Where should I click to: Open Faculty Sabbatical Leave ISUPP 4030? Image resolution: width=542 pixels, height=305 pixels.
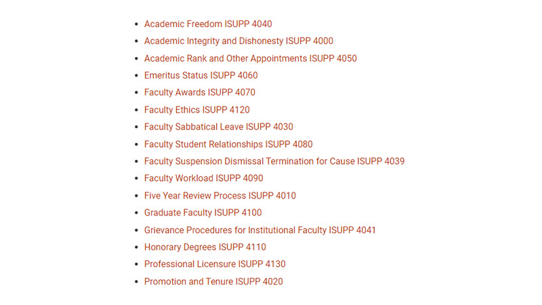click(x=218, y=127)
